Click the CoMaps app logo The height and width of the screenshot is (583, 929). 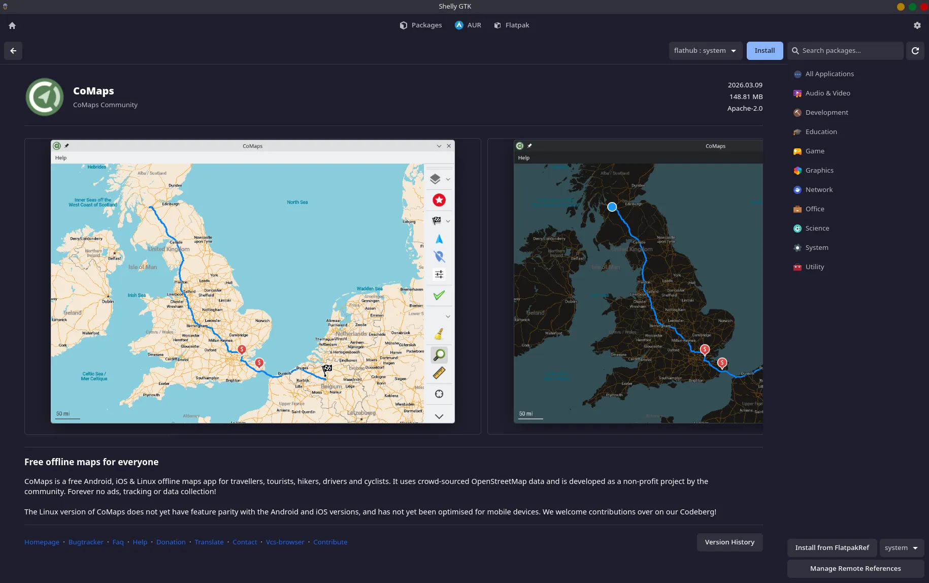click(45, 97)
